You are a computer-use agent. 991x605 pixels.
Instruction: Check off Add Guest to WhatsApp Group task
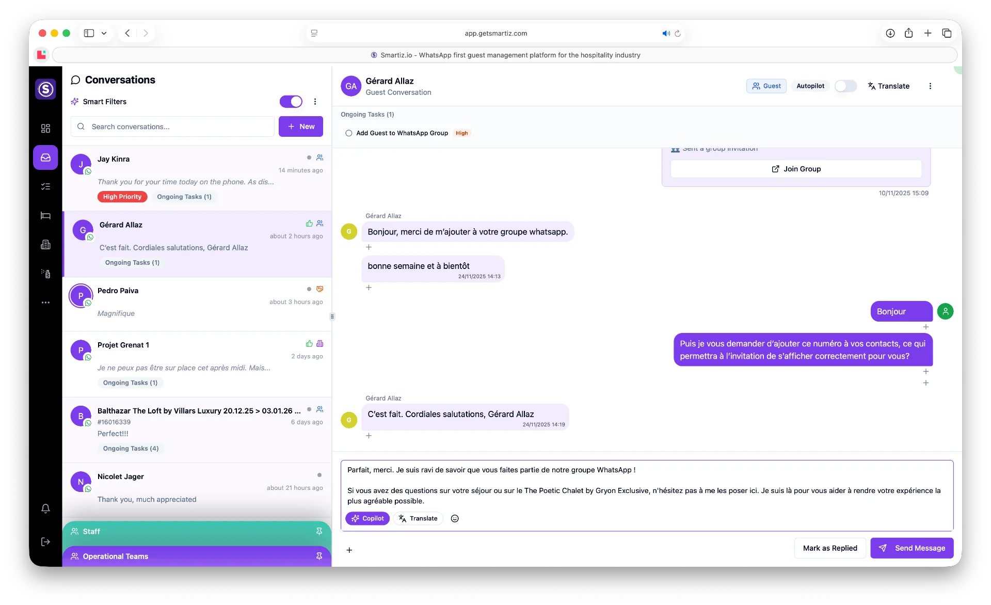pyautogui.click(x=349, y=133)
